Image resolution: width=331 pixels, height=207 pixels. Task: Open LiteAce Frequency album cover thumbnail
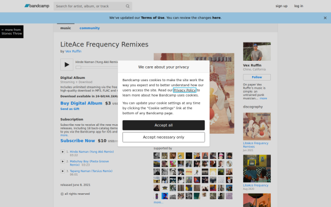point(257,168)
